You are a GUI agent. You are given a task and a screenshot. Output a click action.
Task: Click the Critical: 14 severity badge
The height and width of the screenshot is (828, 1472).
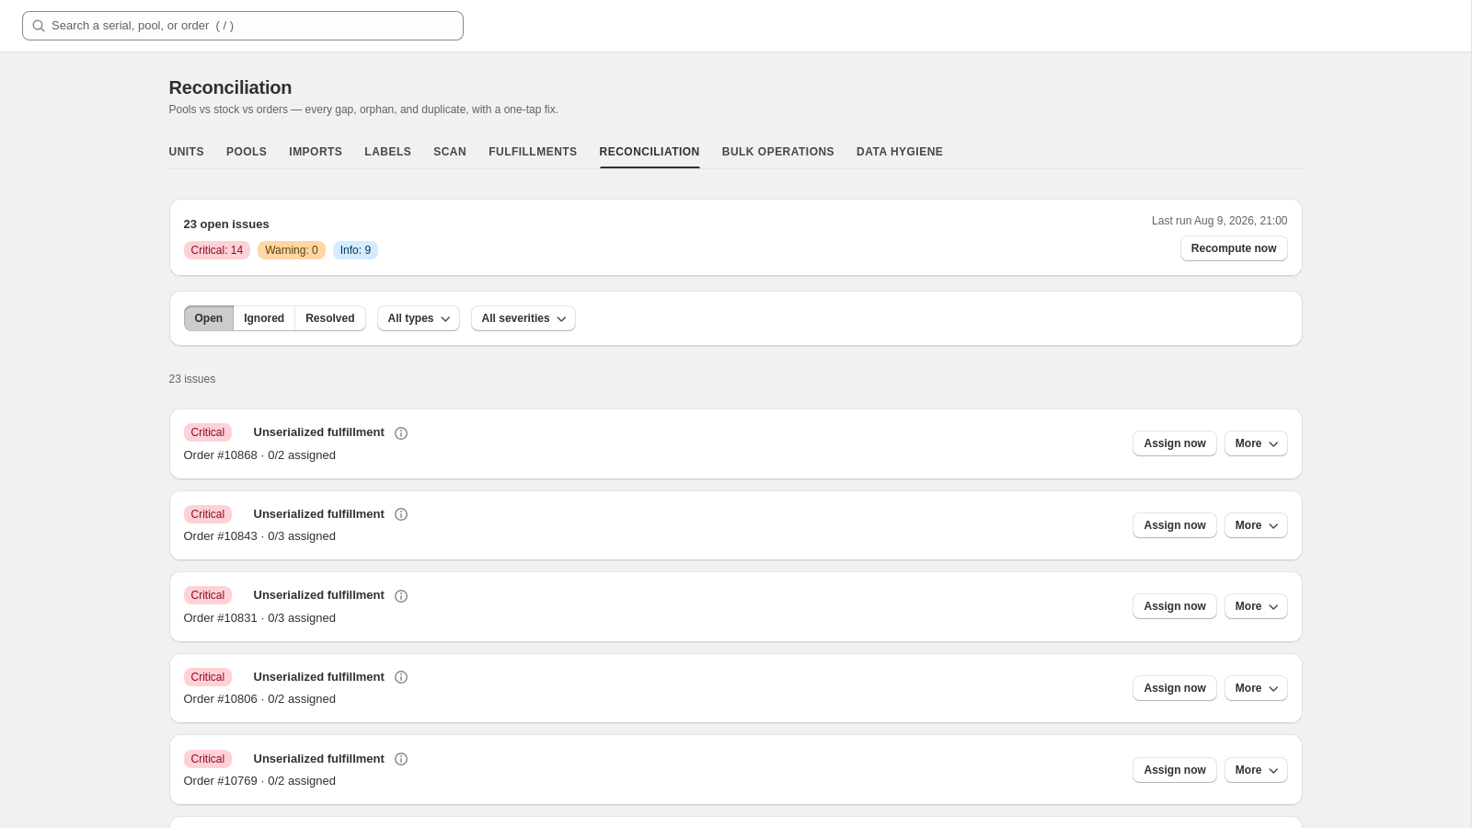point(217,250)
